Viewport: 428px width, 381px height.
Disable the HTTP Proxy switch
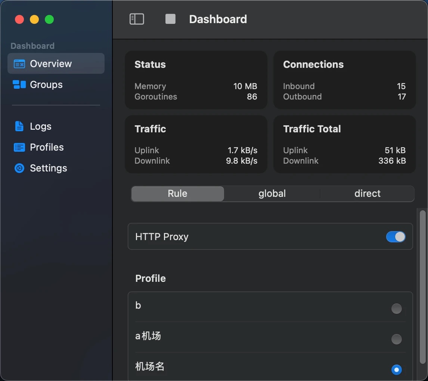pyautogui.click(x=396, y=236)
